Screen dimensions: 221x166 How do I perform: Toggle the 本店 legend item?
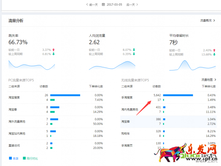(13, 157)
